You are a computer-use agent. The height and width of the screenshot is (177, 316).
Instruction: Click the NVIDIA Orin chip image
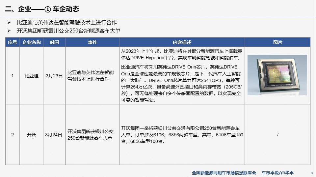click(x=277, y=75)
